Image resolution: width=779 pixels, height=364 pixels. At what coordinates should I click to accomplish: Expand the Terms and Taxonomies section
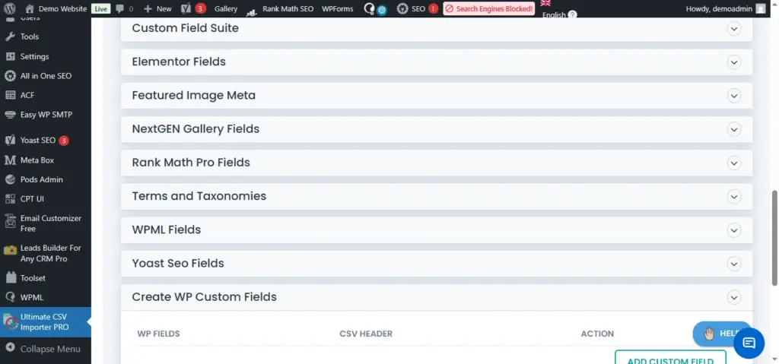[x=734, y=197]
